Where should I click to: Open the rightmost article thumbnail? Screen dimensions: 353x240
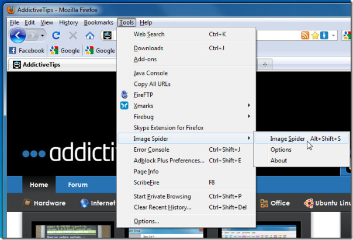(259, 229)
